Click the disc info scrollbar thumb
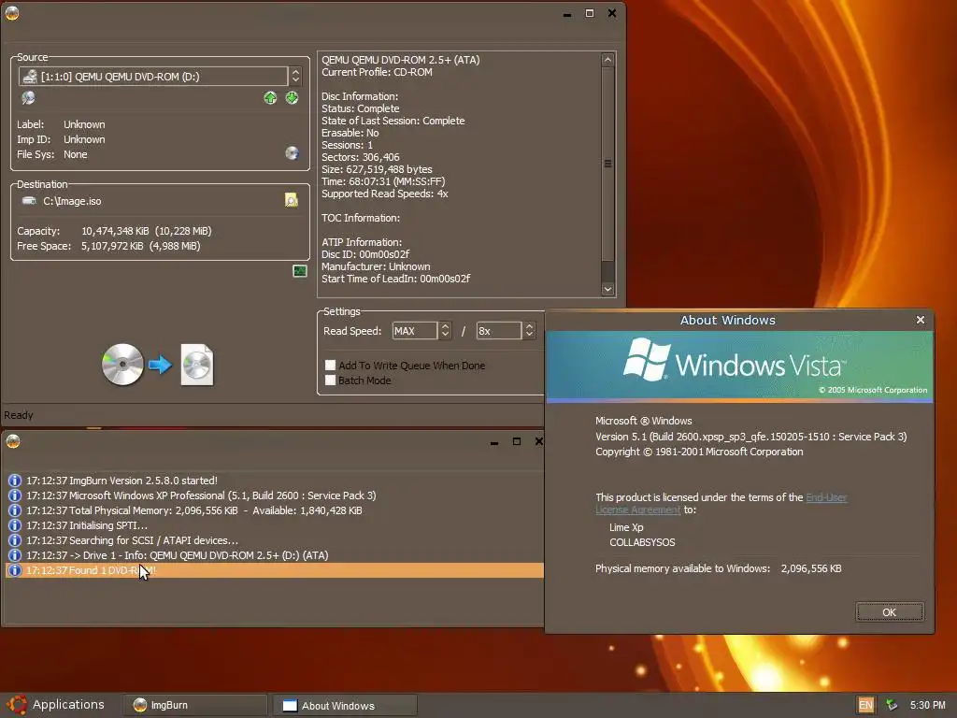 click(x=607, y=163)
